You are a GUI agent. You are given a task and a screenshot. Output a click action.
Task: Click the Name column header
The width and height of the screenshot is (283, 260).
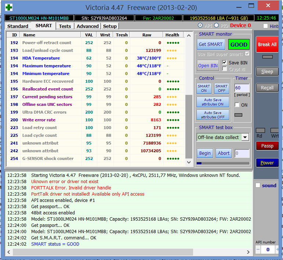[50, 35]
